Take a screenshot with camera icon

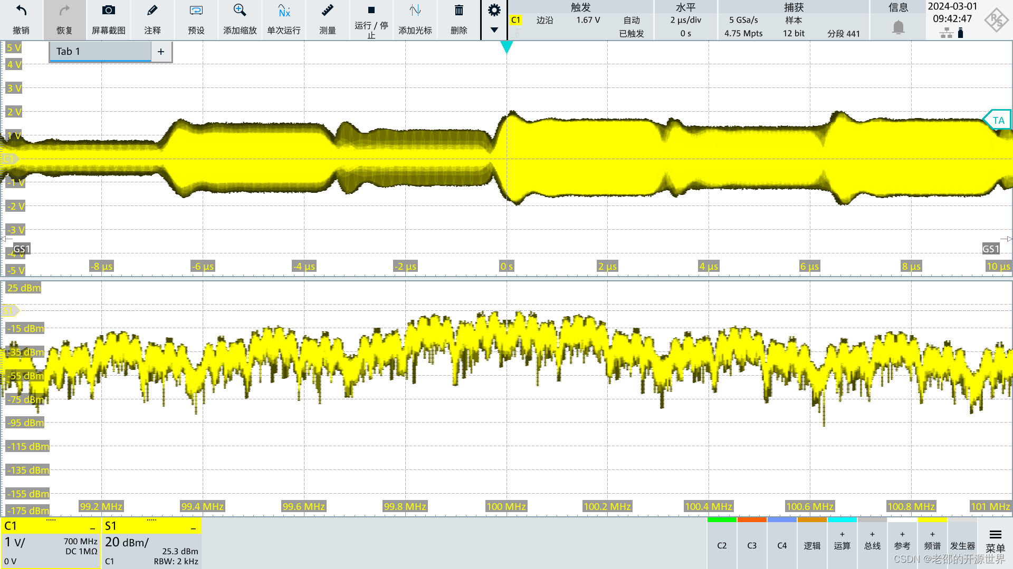[108, 11]
